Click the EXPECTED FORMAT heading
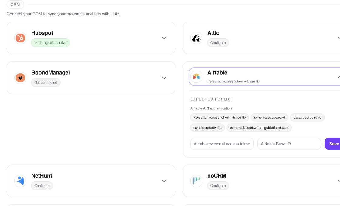 211,99
